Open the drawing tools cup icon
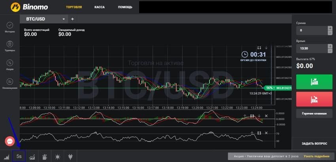This screenshot has width=336, height=162. click(x=45, y=157)
